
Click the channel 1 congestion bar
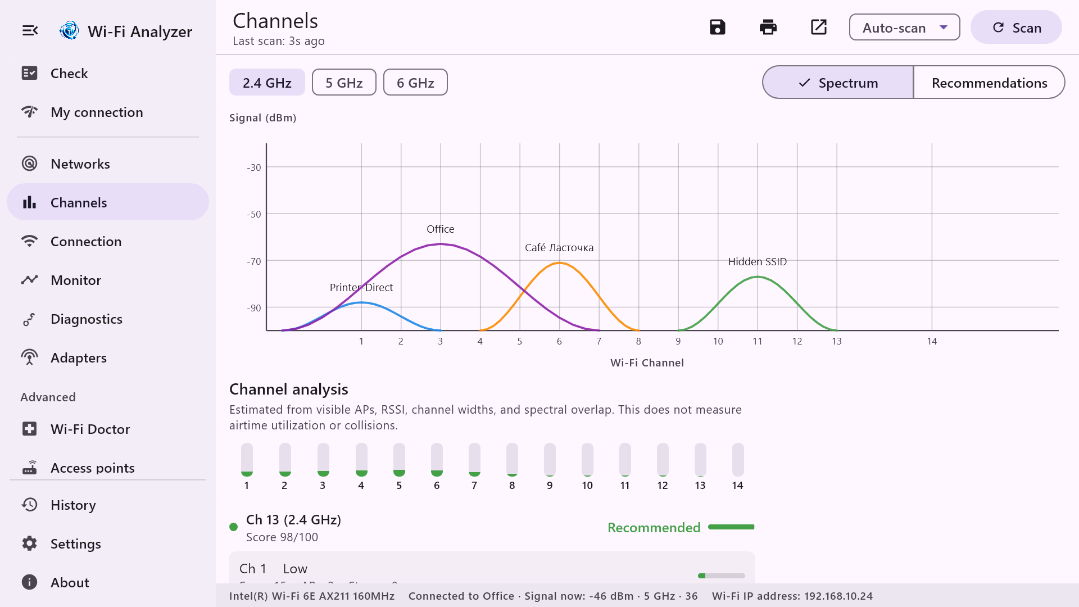coord(247,460)
